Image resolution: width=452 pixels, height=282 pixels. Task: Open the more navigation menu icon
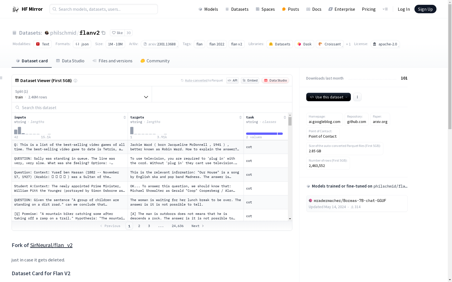pos(385,9)
